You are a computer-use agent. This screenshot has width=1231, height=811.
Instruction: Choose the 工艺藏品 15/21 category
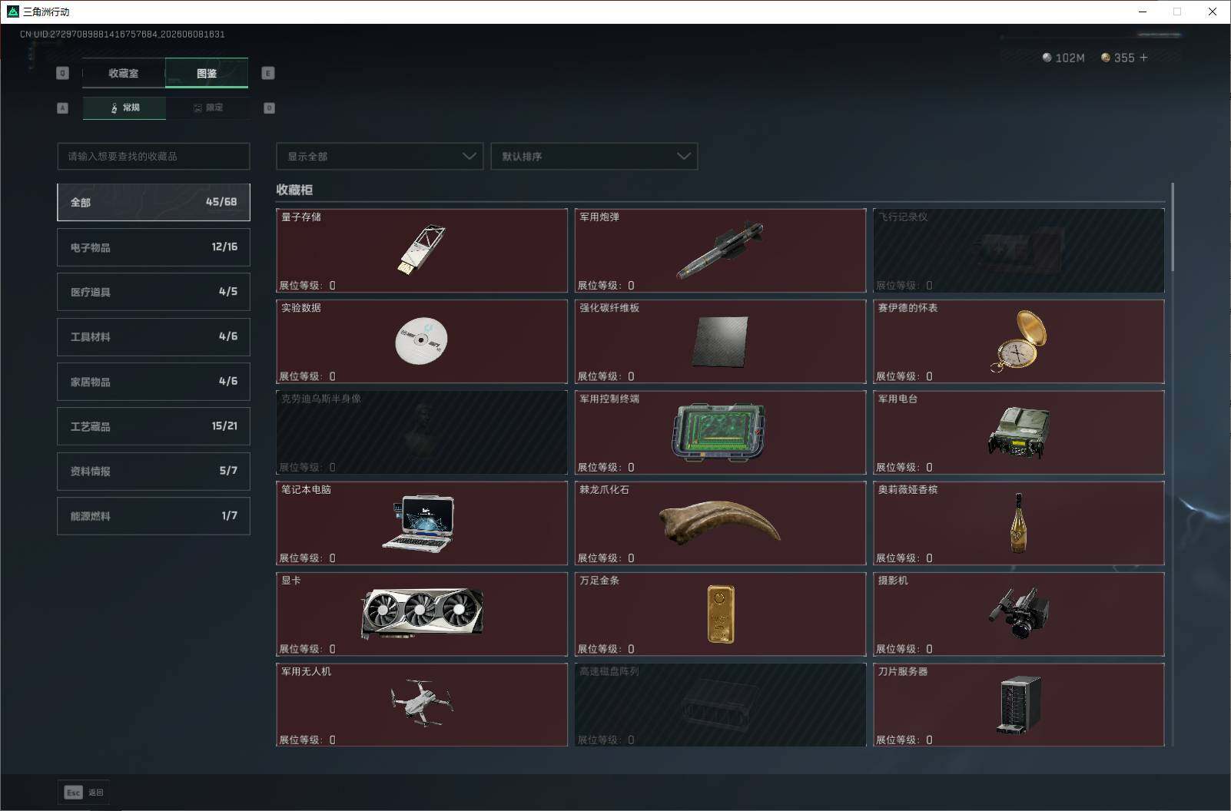pos(154,426)
